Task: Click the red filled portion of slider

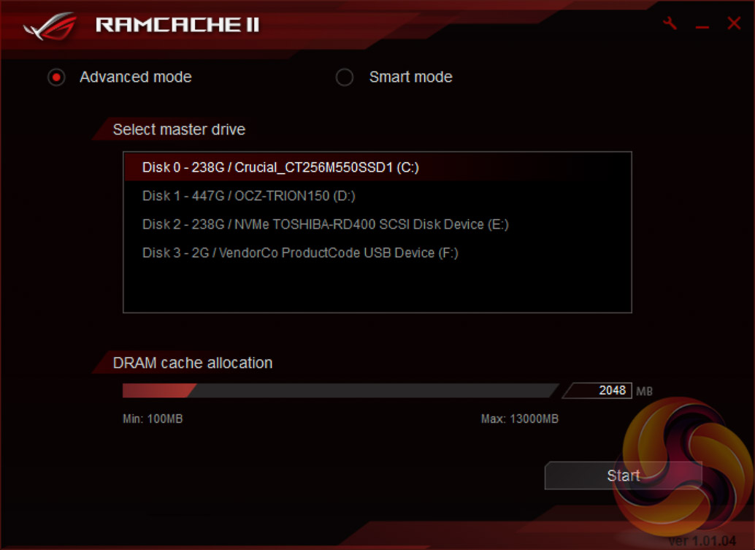Action: [x=159, y=391]
